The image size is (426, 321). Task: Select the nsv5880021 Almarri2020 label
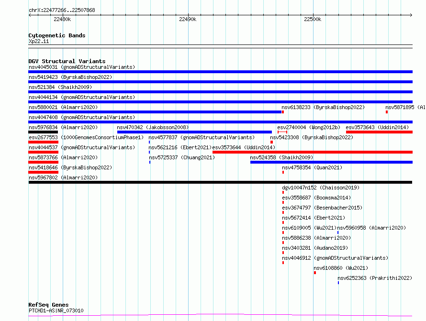(63, 107)
